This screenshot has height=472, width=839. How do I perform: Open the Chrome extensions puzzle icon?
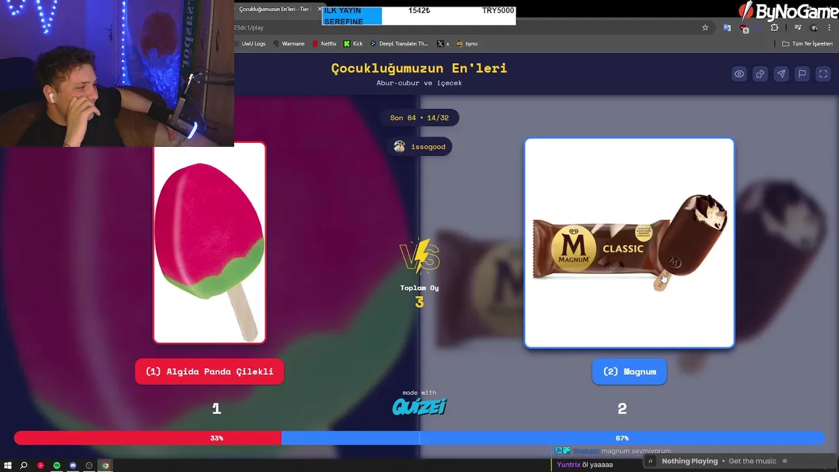tap(775, 28)
